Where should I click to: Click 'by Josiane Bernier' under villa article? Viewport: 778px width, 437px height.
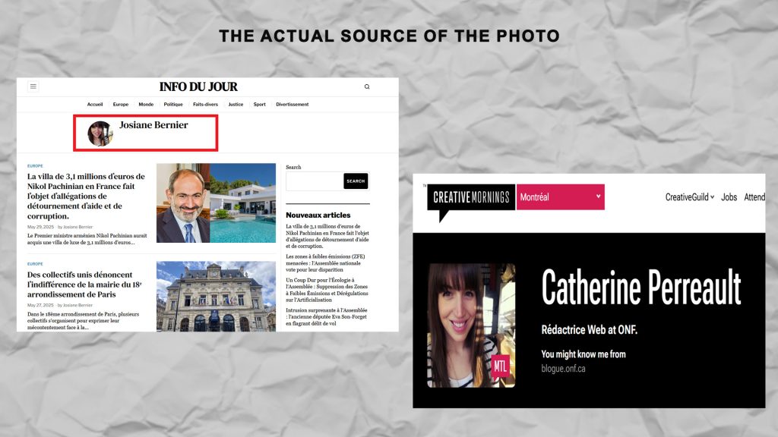tap(75, 227)
